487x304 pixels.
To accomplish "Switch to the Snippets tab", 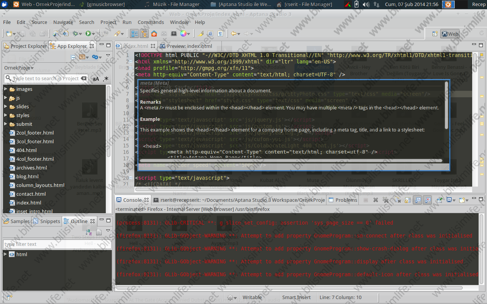I will point(46,221).
